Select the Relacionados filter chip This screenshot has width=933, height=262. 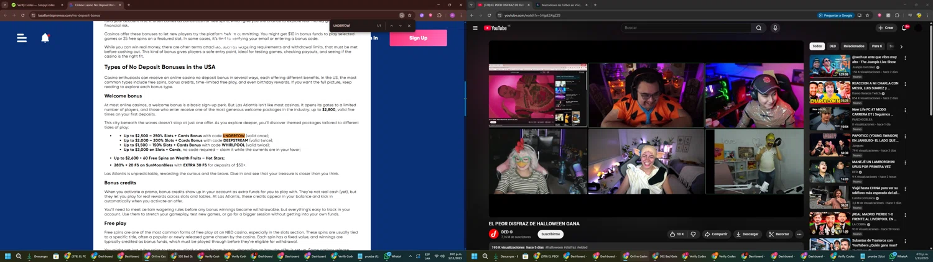tap(853, 46)
